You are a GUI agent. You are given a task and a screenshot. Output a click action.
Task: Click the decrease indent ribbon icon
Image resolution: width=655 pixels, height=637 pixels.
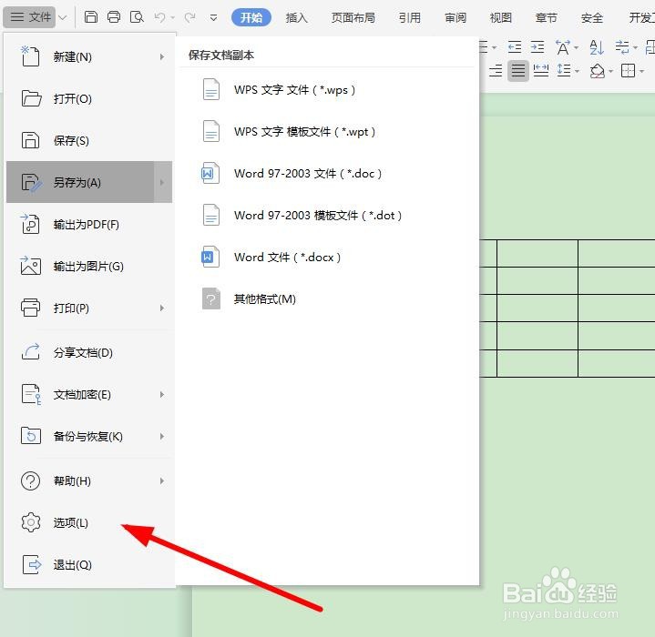click(514, 47)
